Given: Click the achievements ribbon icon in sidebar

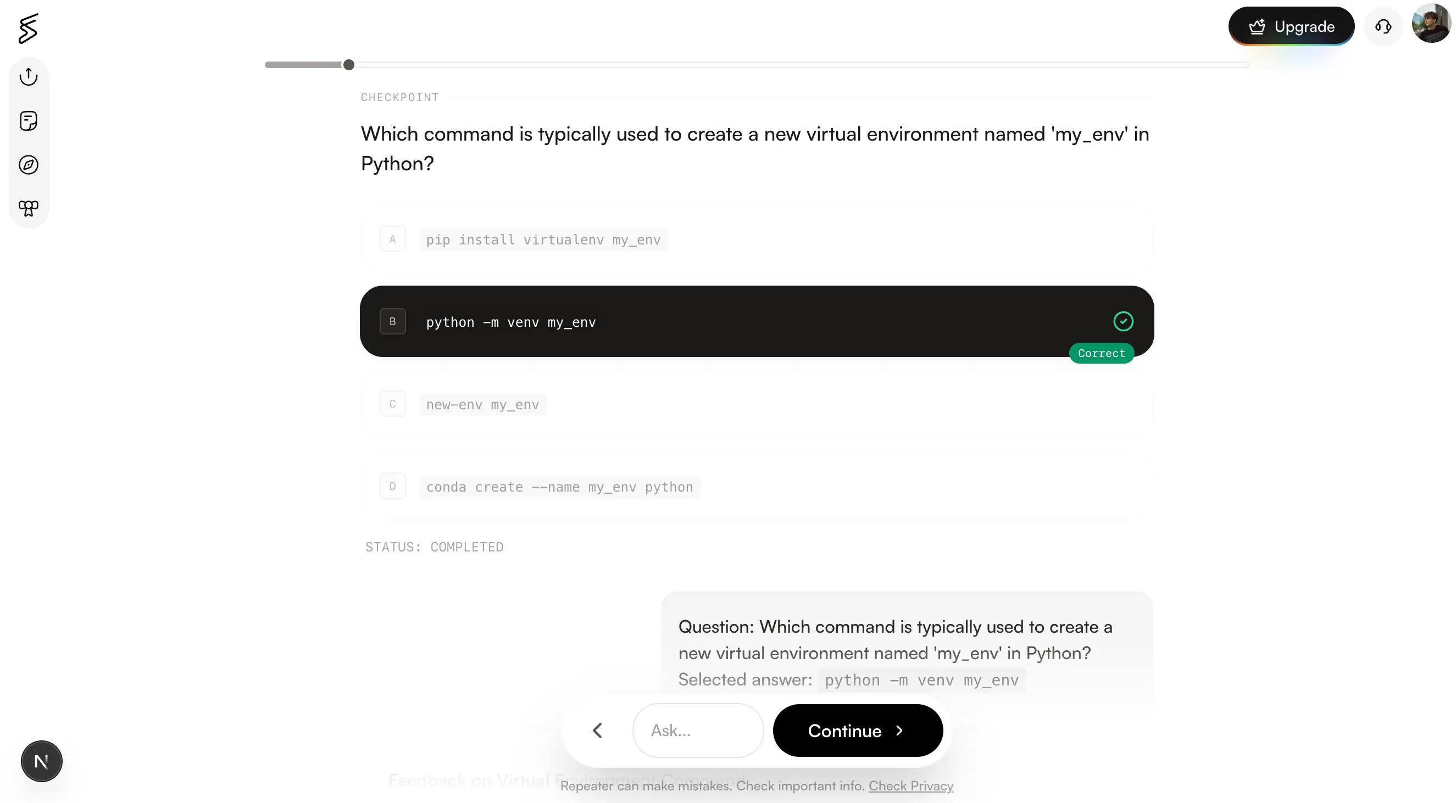Looking at the screenshot, I should click(28, 209).
